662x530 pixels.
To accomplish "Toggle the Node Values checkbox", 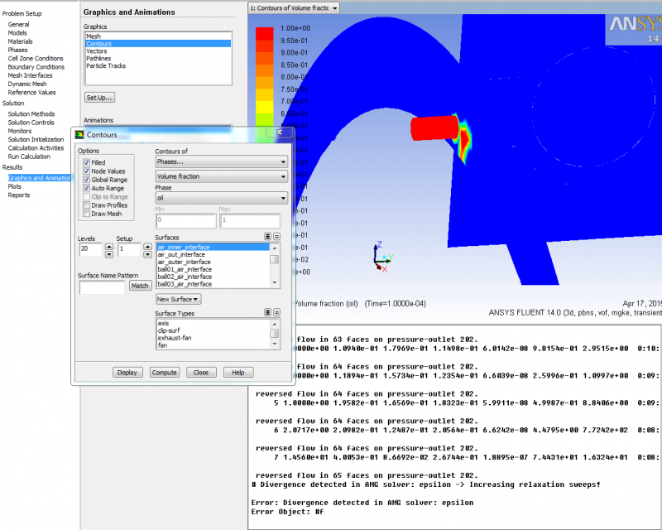I will coord(87,171).
